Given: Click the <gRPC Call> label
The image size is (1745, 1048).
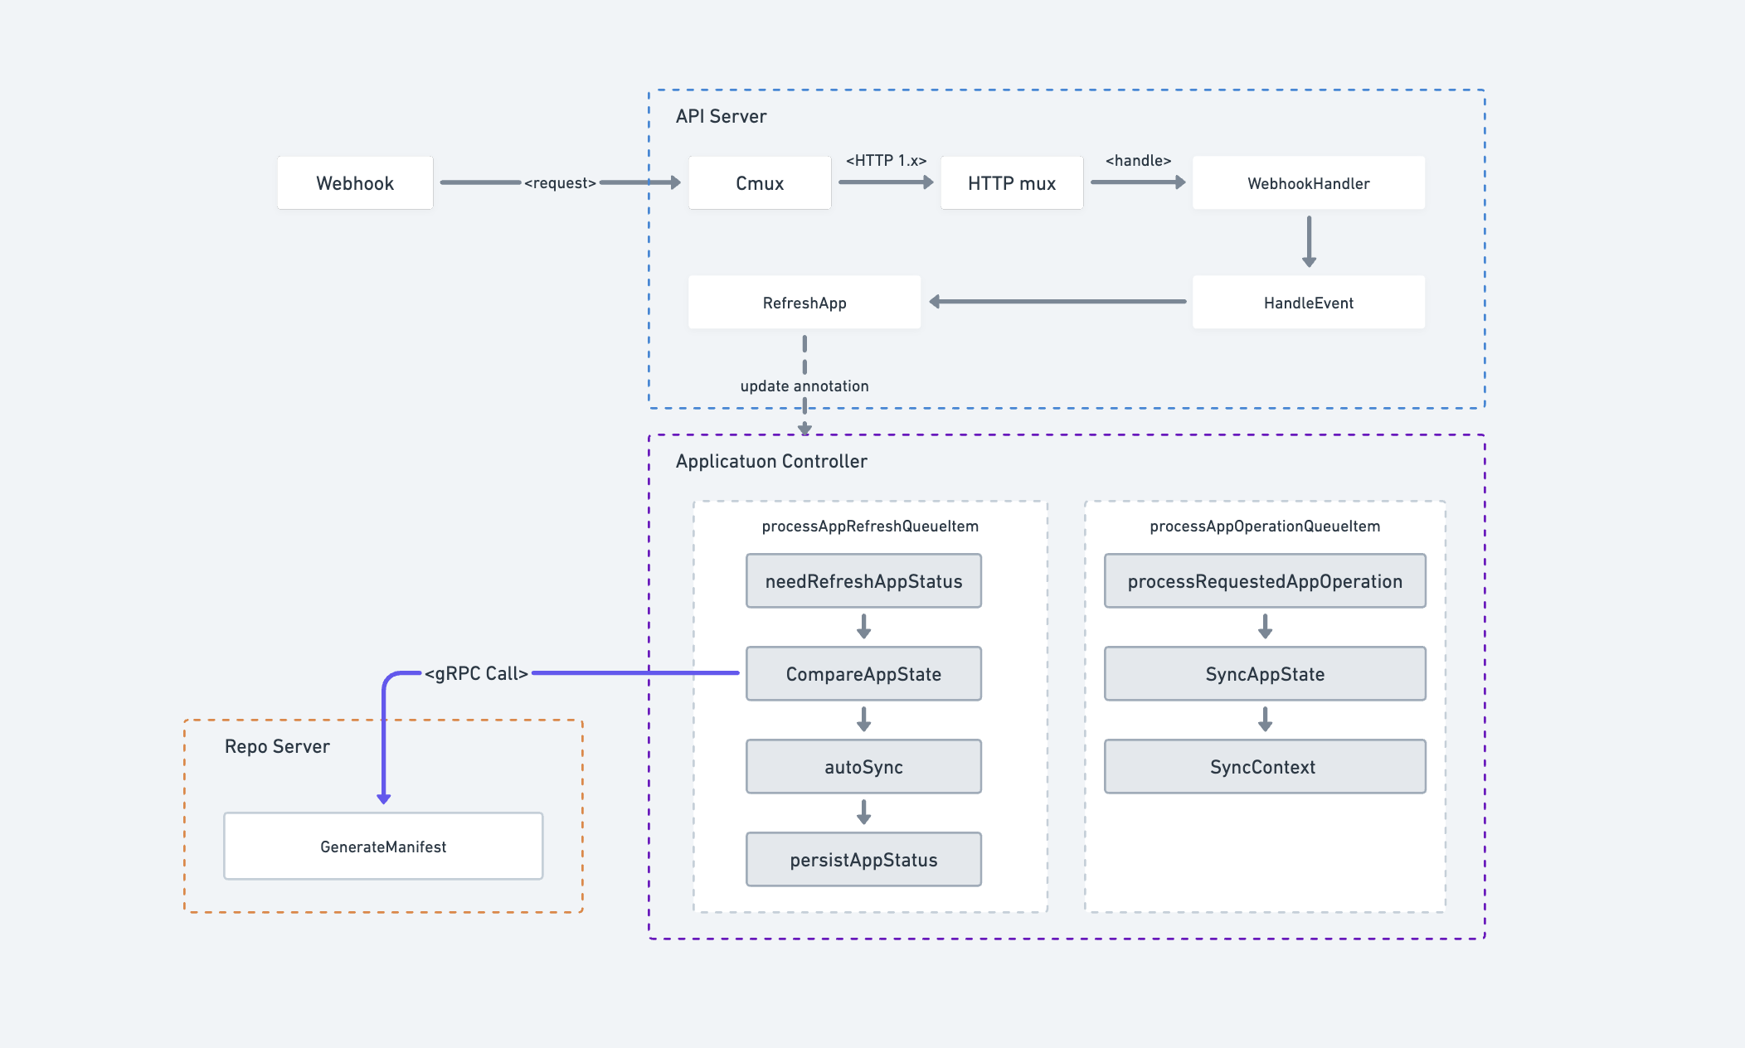Looking at the screenshot, I should [x=476, y=673].
